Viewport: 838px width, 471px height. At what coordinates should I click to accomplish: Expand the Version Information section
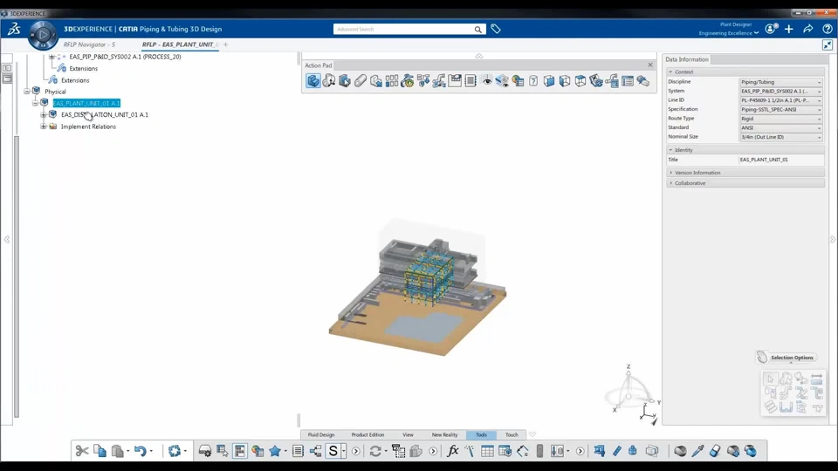(745, 173)
